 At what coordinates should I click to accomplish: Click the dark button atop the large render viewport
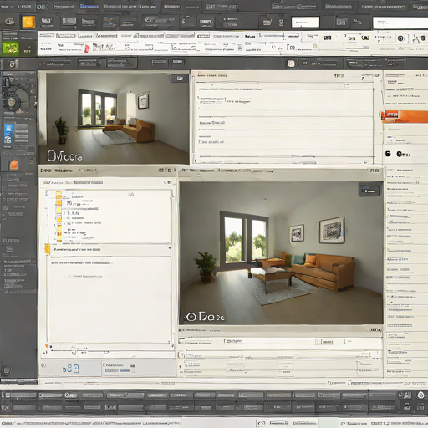click(x=369, y=191)
